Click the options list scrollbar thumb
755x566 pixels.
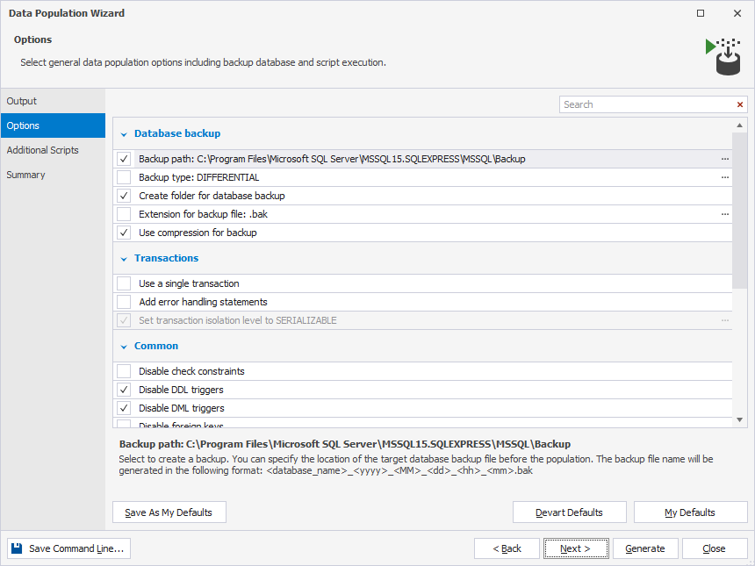coord(739,211)
